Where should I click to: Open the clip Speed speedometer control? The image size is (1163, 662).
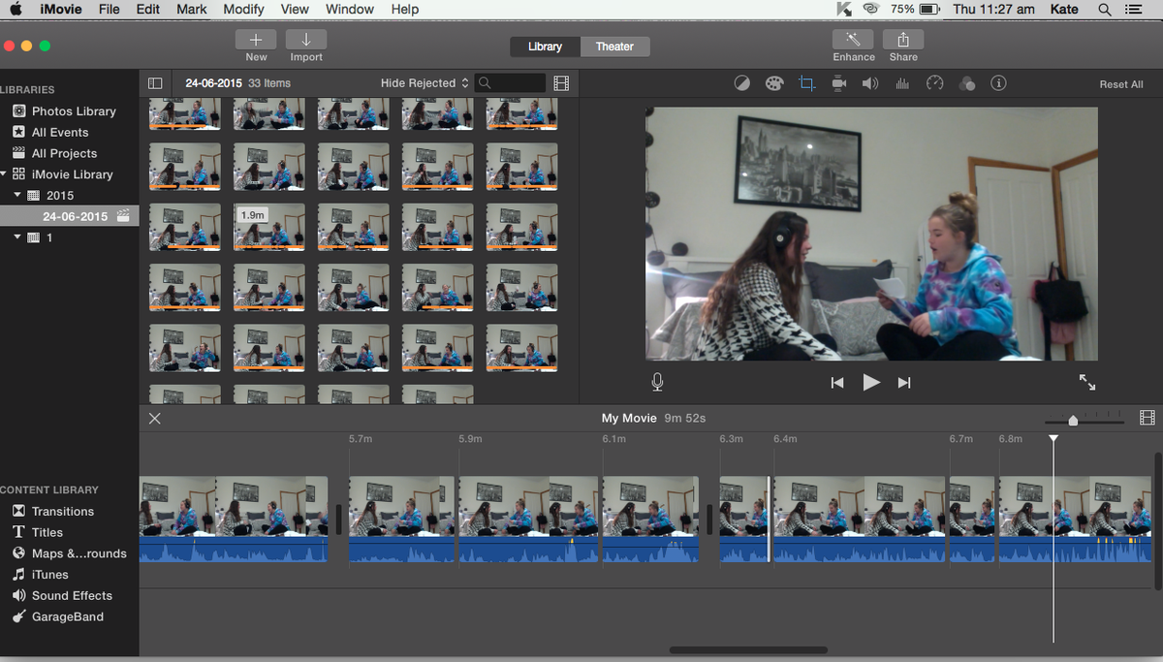click(x=934, y=83)
